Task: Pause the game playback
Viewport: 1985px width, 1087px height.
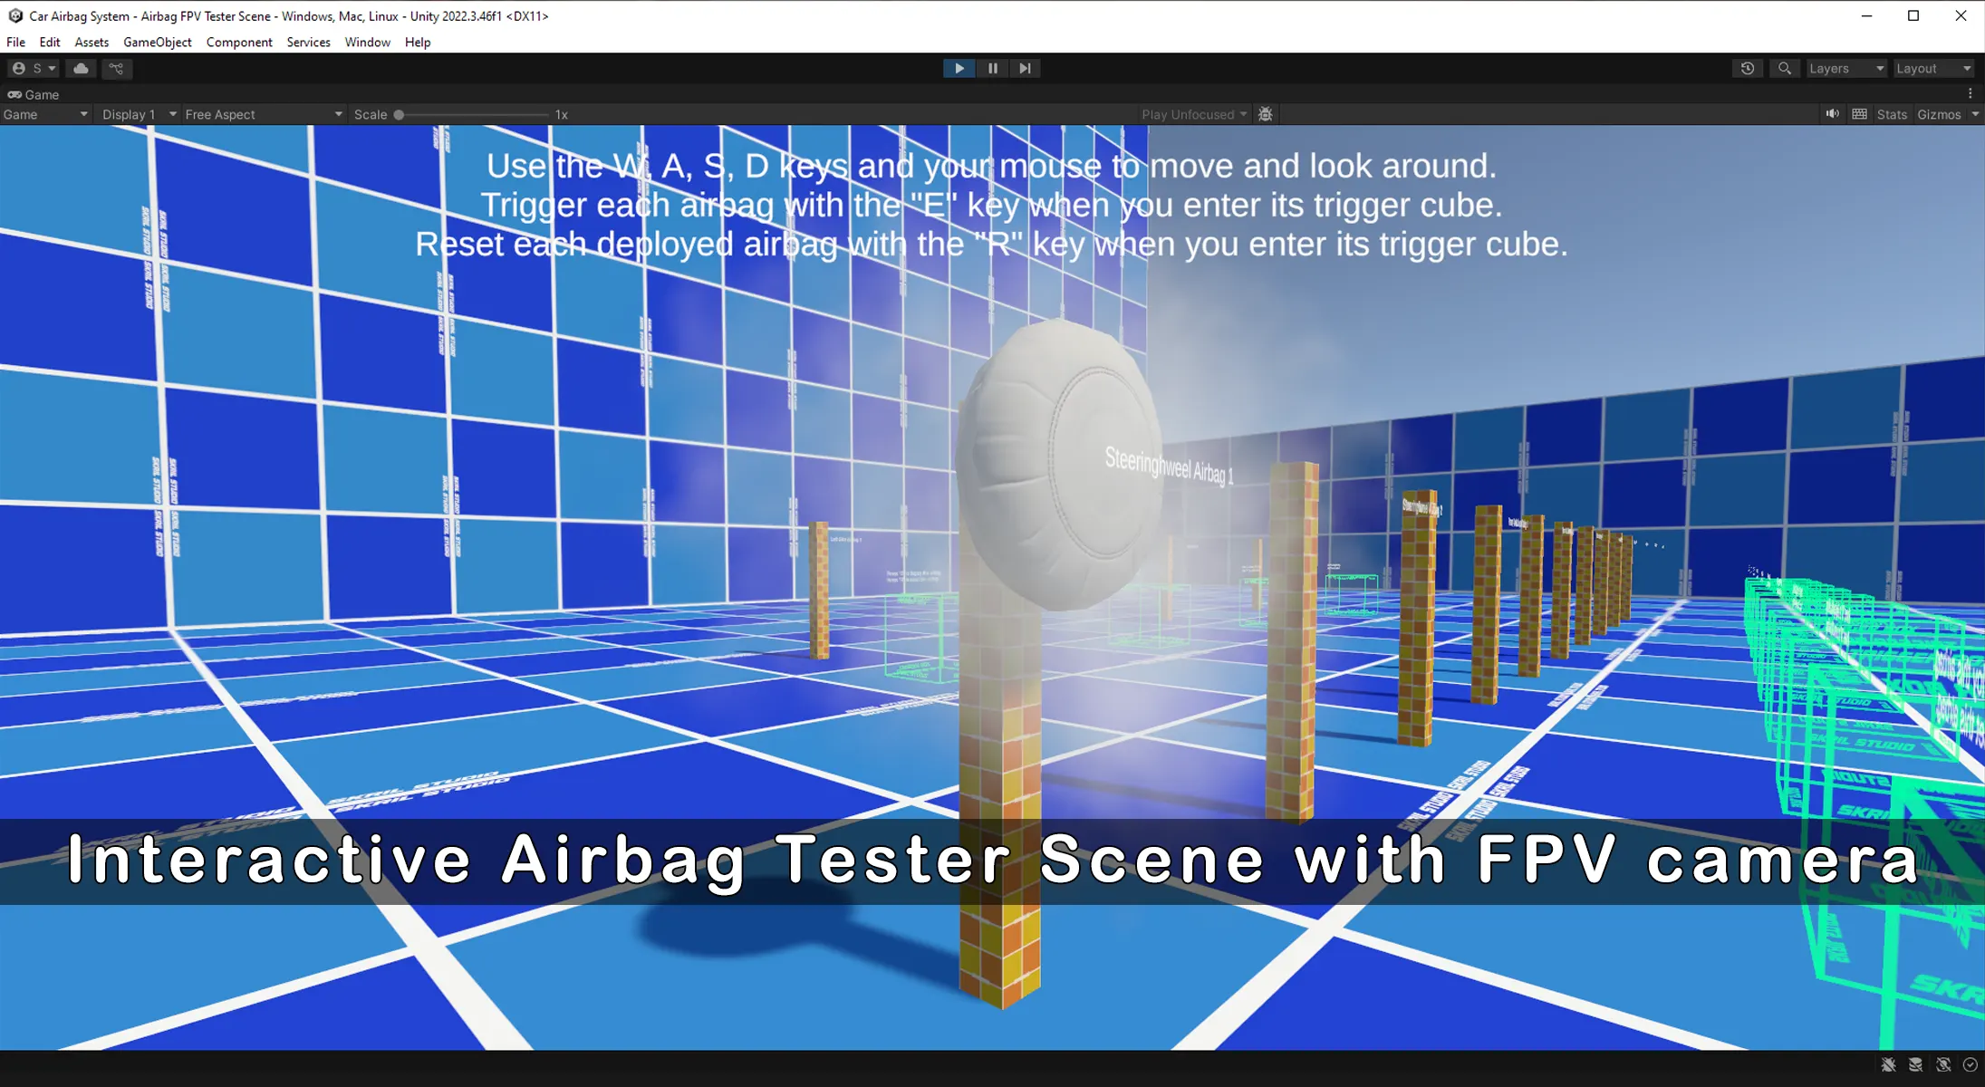Action: click(992, 69)
